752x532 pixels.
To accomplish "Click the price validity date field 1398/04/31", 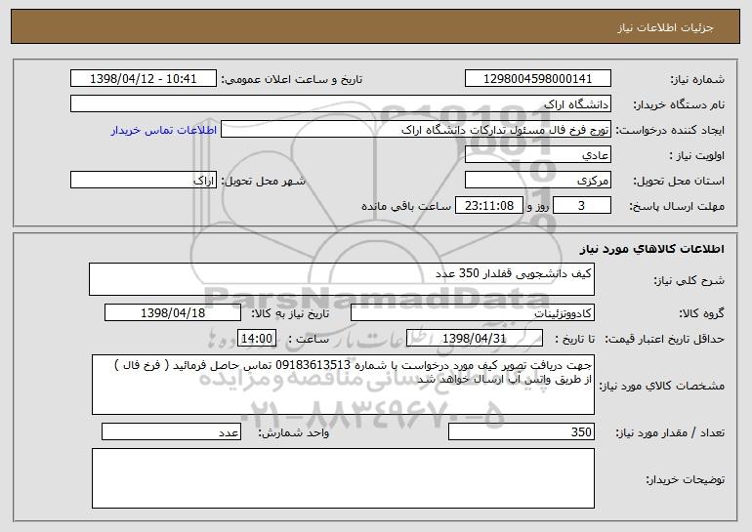I will (475, 339).
